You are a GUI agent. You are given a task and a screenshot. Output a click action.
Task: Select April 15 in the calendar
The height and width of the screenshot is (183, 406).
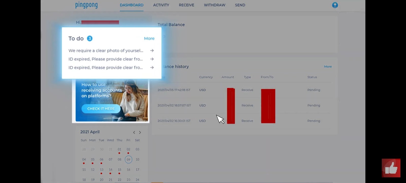tap(119, 170)
